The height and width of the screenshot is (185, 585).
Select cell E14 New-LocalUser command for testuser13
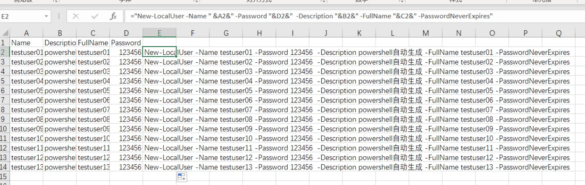[159, 167]
